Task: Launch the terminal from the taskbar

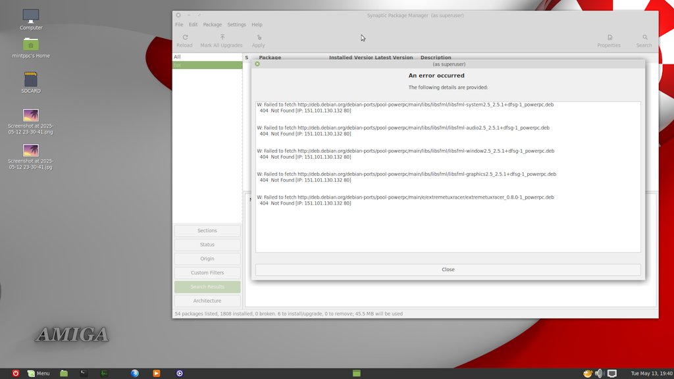Action: [84, 373]
